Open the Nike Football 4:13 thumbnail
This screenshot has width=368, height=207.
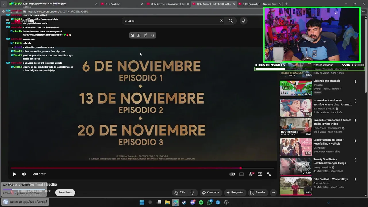(x=296, y=186)
